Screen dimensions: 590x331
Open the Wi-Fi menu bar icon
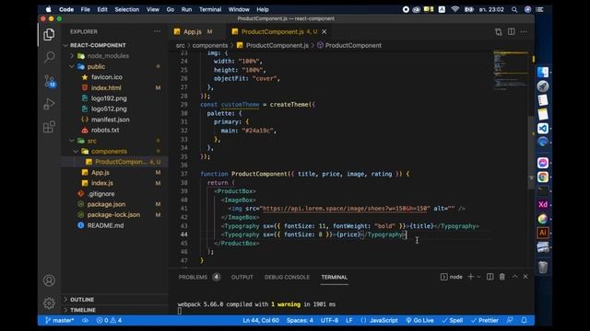click(454, 9)
